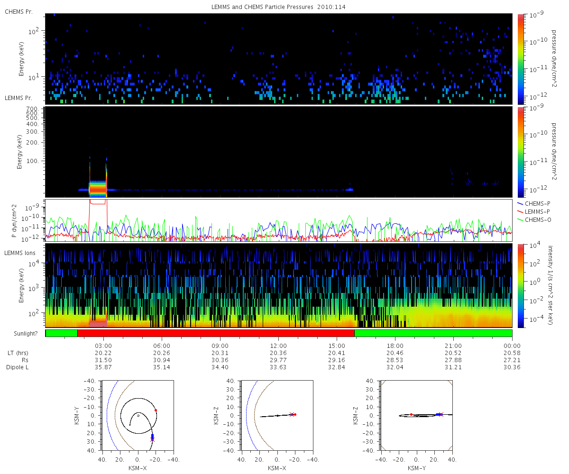Click the LEMMS pressure color bar on the right
This screenshot has width=569, height=474.
point(521,152)
